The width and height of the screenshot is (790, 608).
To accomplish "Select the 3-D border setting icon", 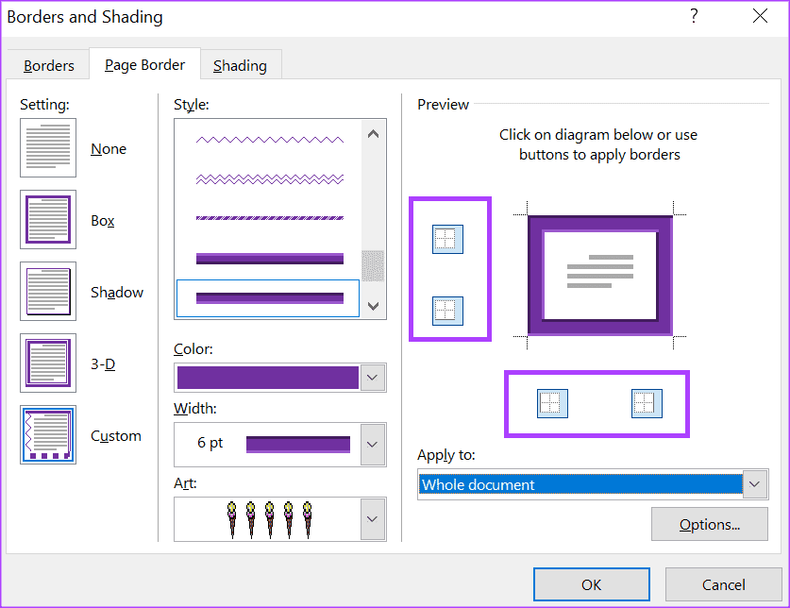I will pos(48,363).
